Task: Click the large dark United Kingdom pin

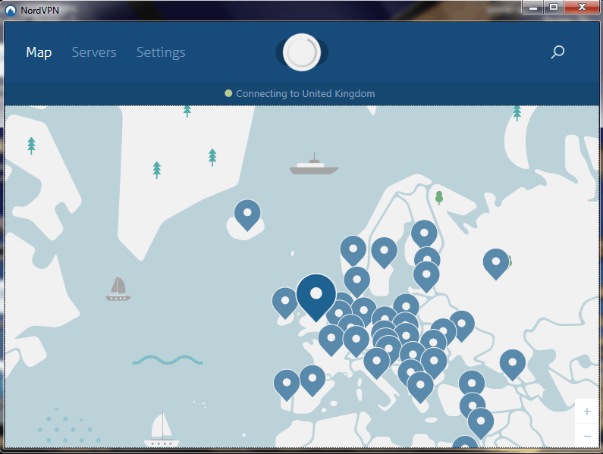Action: click(316, 294)
